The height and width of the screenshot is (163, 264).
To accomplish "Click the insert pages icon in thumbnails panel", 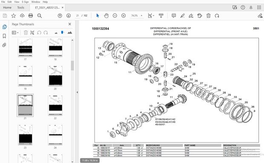I will 32,32.
